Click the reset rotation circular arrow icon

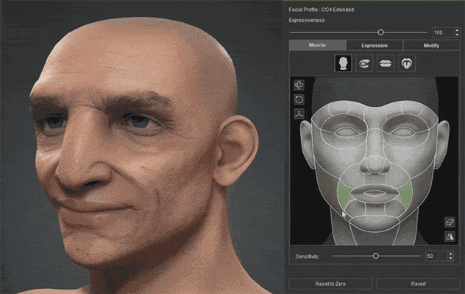(x=299, y=99)
